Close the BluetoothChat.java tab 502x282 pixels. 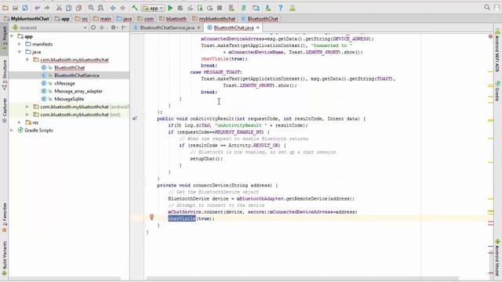pyautogui.click(x=258, y=28)
